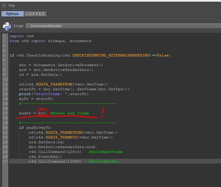Viewport: 221px width, 187px height.
Task: Click the #GoToNextFrame comment
Action: pos(106,152)
